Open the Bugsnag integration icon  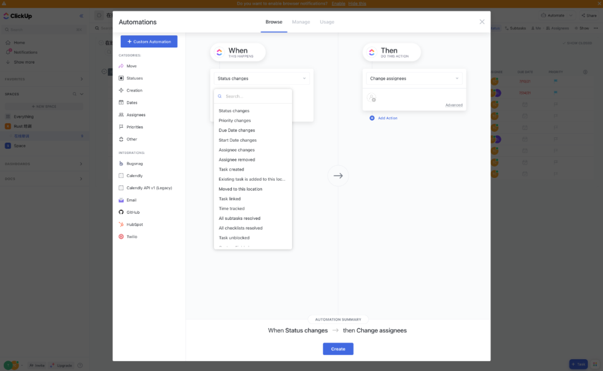(121, 163)
